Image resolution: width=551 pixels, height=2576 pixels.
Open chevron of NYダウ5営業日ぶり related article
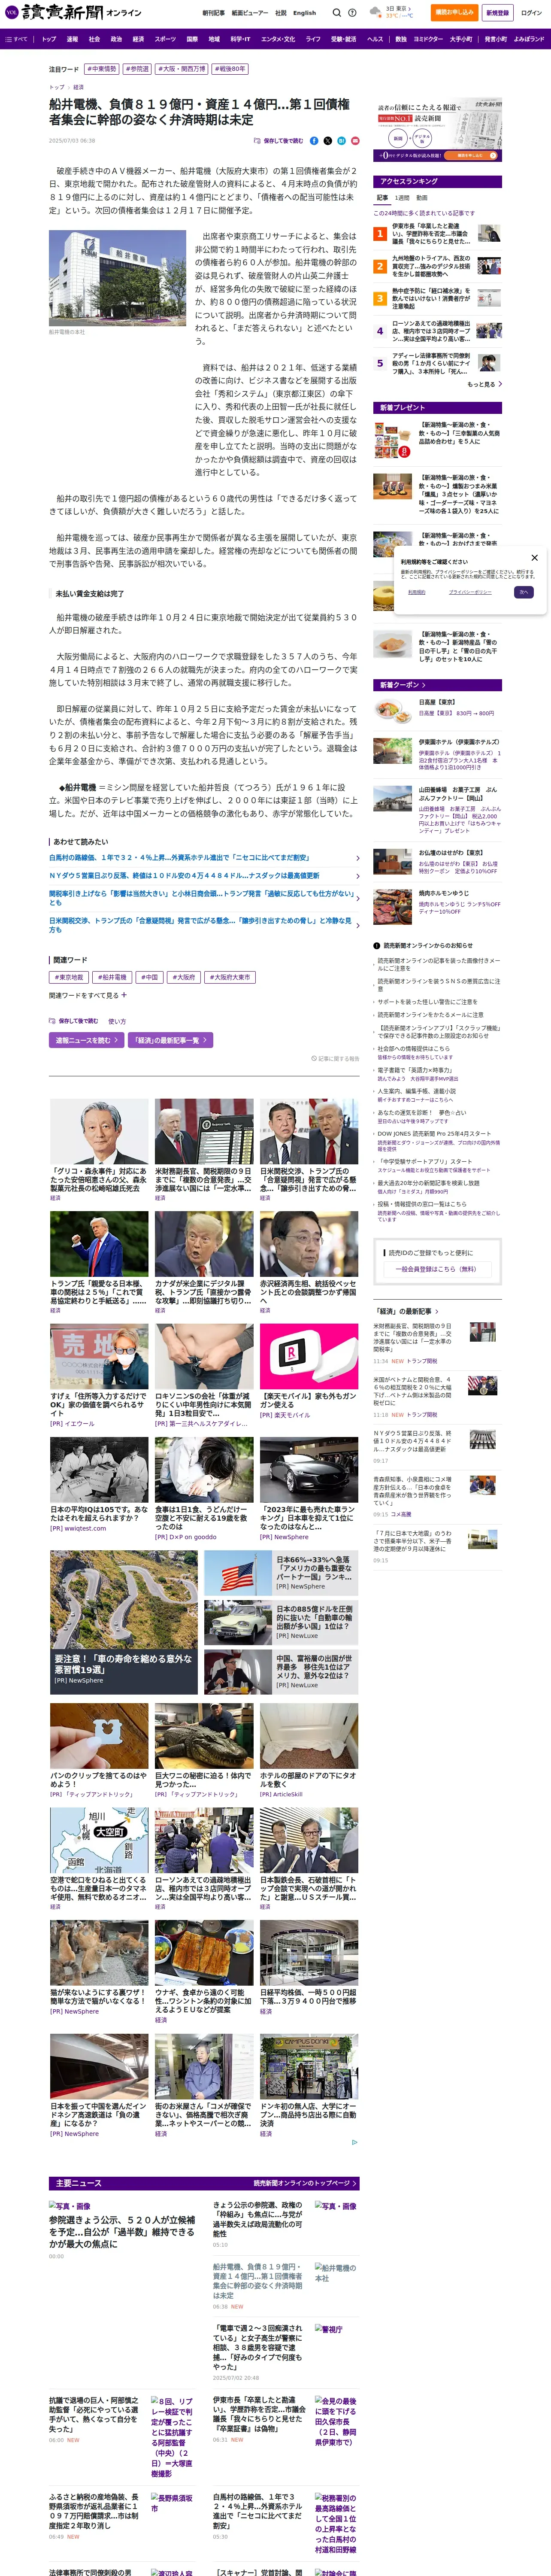358,876
